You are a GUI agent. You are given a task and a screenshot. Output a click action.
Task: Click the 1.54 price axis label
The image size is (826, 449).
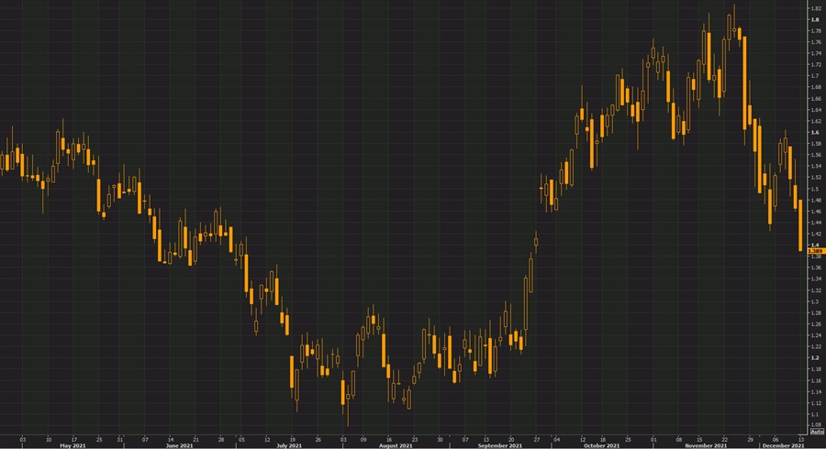(x=816, y=166)
